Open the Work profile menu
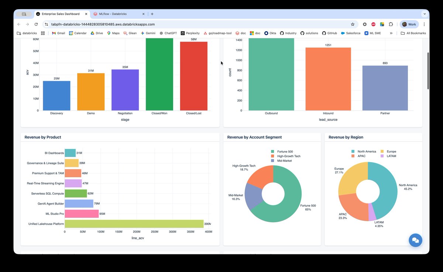 point(409,24)
